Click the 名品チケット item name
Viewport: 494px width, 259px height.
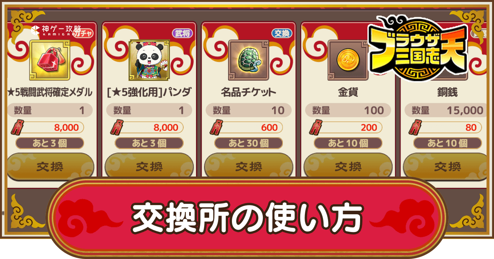(249, 92)
